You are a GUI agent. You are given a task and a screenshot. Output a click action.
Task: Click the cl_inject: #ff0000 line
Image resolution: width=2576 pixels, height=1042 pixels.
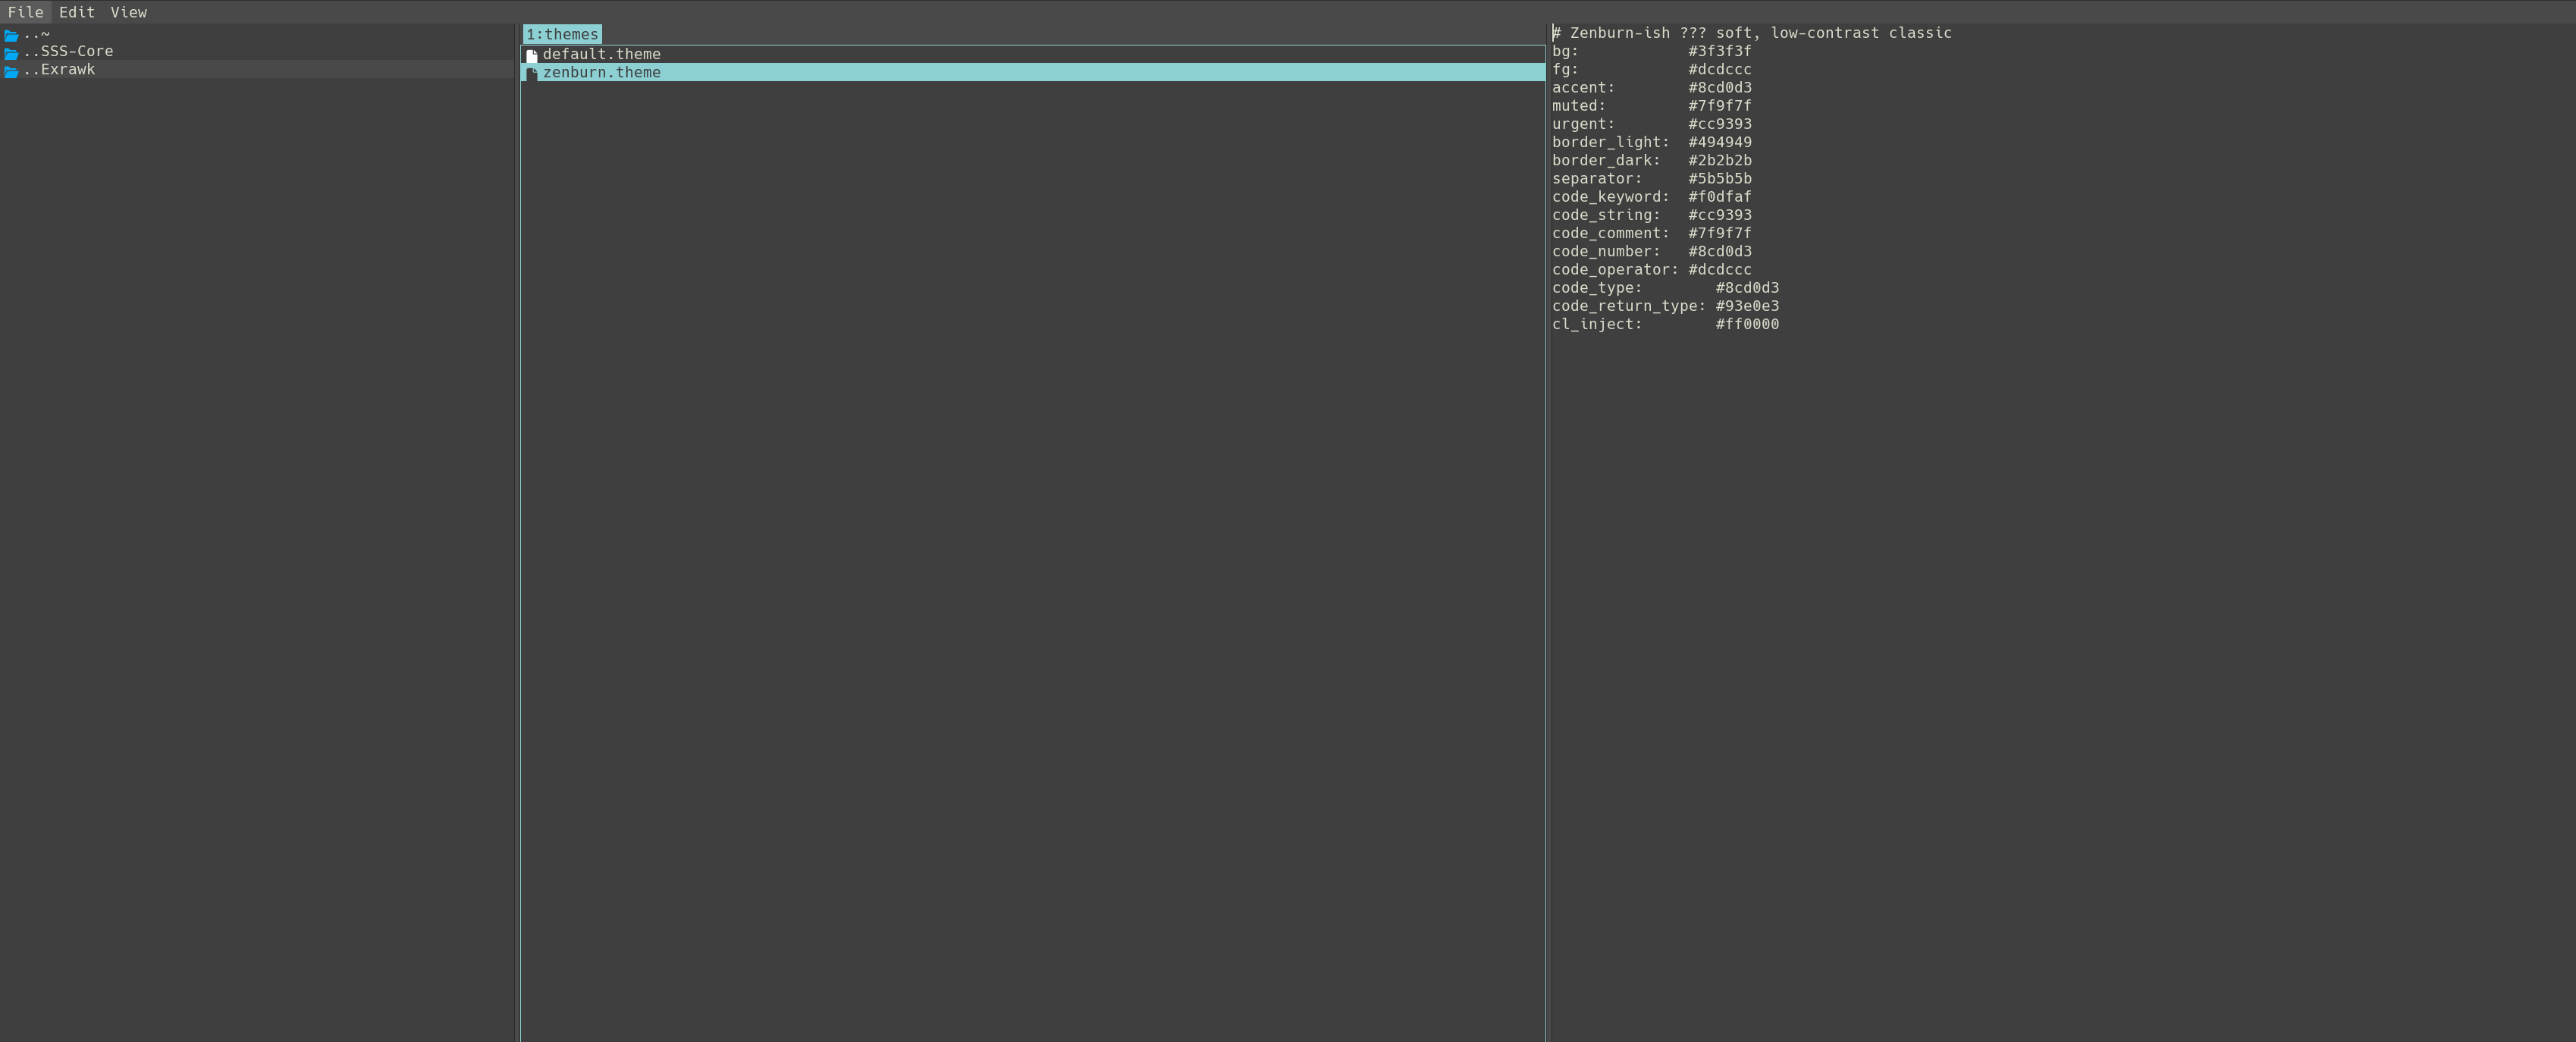(x=1665, y=324)
